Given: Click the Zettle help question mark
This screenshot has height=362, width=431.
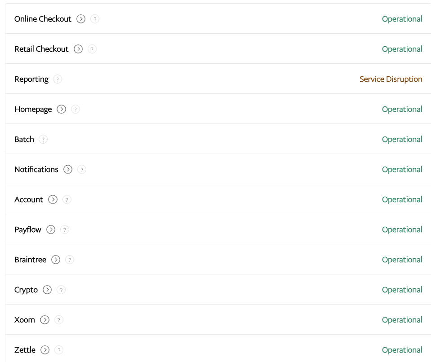Looking at the screenshot, I should [59, 350].
